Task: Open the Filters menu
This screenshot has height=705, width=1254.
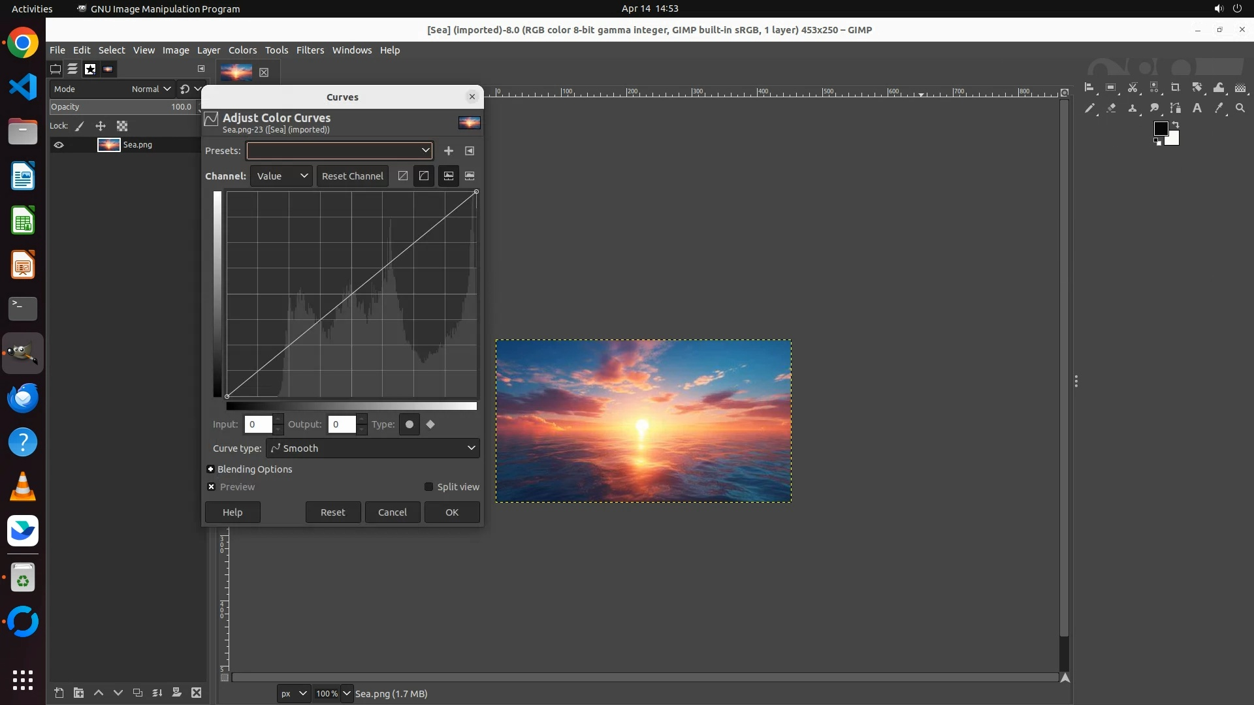Action: click(x=310, y=50)
